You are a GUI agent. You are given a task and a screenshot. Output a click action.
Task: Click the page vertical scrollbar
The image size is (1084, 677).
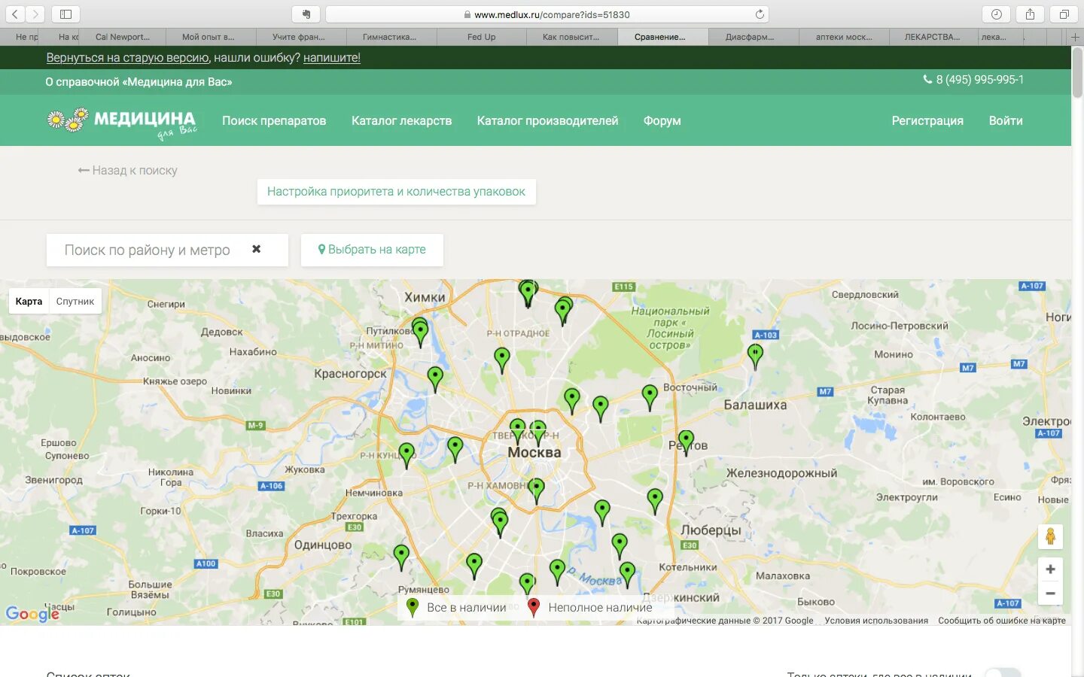[x=1077, y=72]
